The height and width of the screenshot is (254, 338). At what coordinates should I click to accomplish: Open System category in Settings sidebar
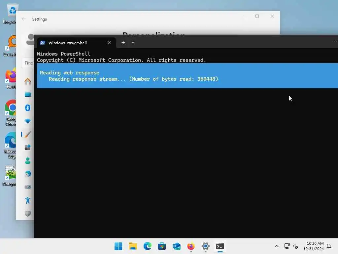(28, 95)
